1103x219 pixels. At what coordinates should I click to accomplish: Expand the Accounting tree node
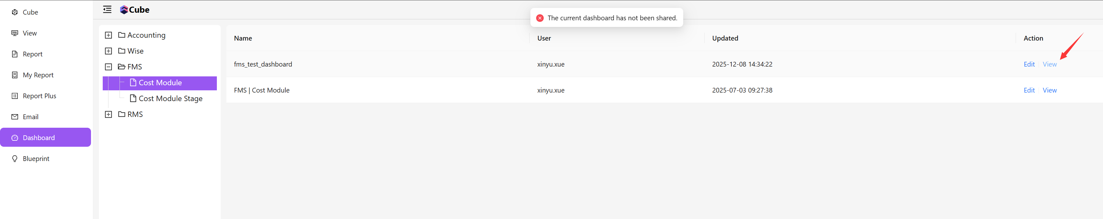(x=109, y=35)
